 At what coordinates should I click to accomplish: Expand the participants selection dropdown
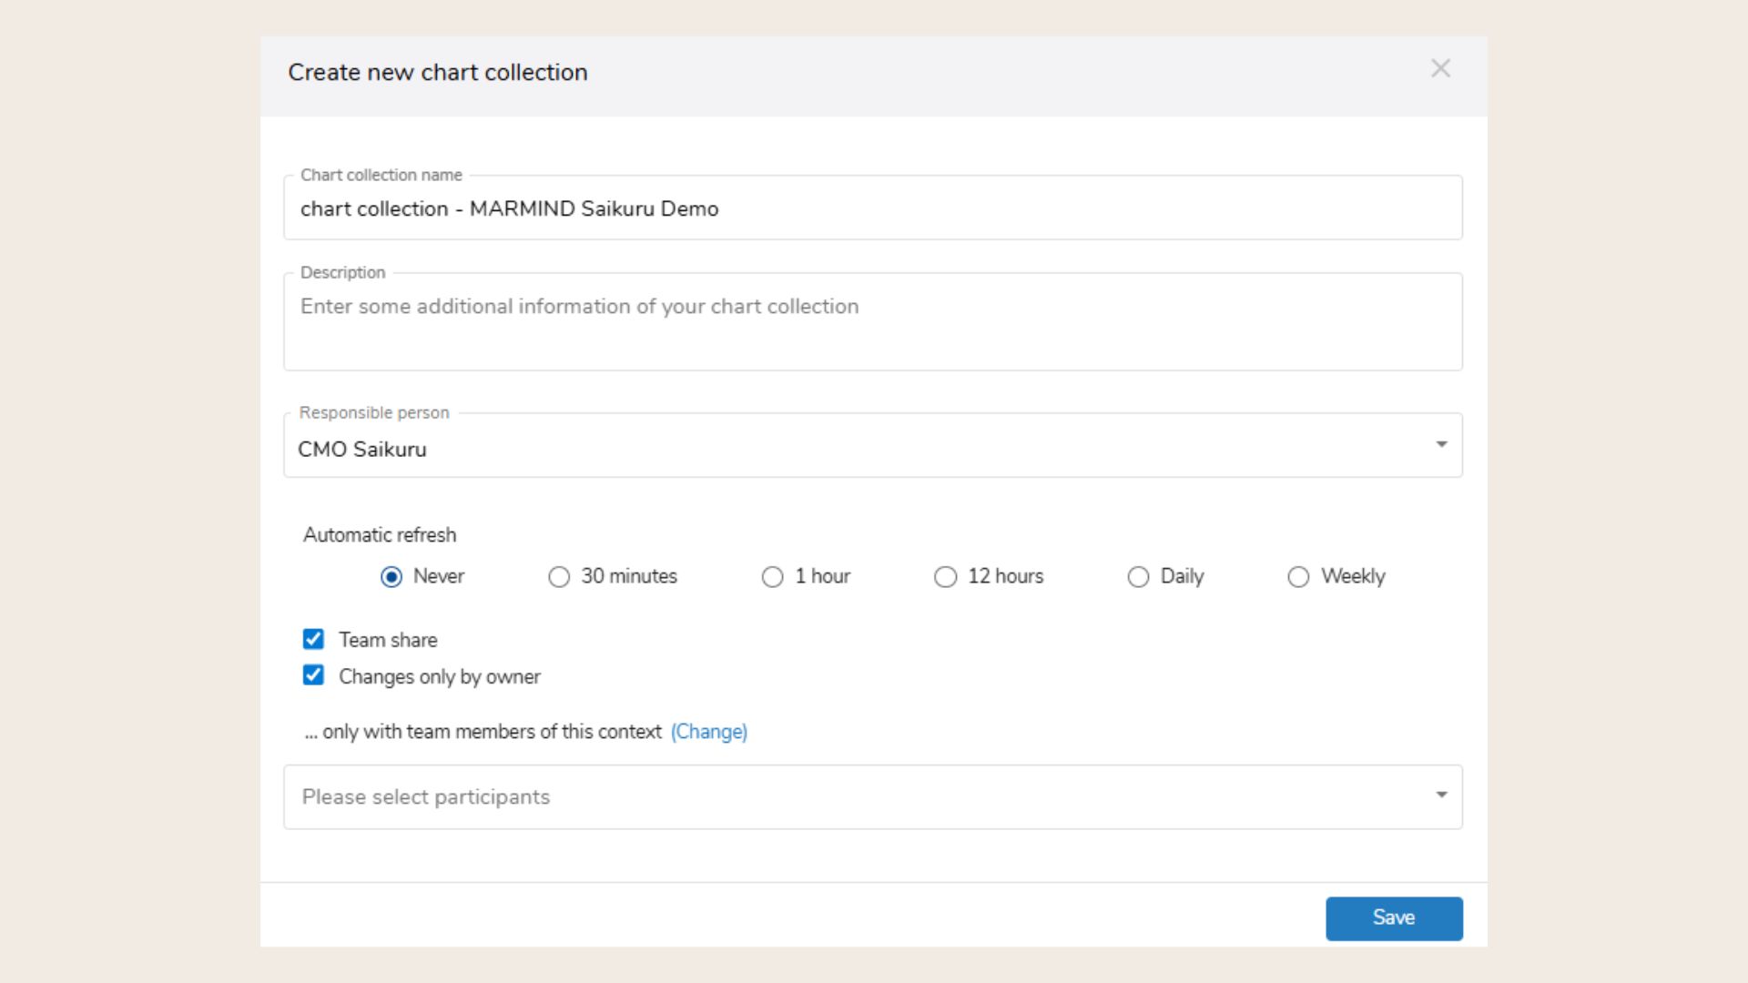tap(1441, 795)
